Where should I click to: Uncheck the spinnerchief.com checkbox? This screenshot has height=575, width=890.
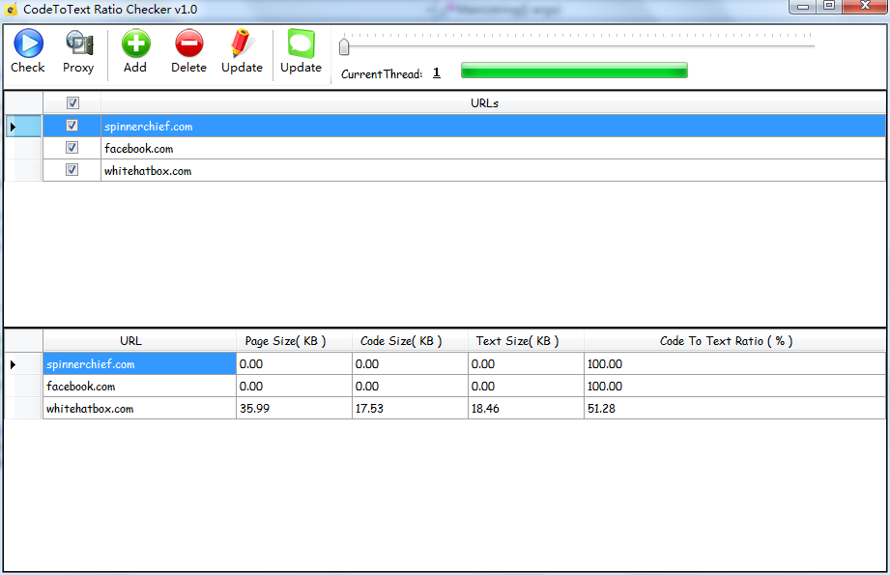(72, 126)
